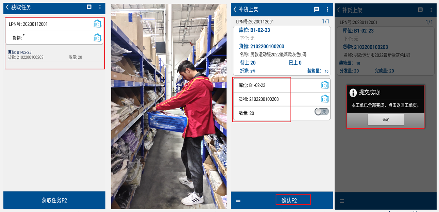Screen dimensions: 439x212
Task: Open hamburger menu on dimmed 补货上架 screen
Action: coord(342,201)
